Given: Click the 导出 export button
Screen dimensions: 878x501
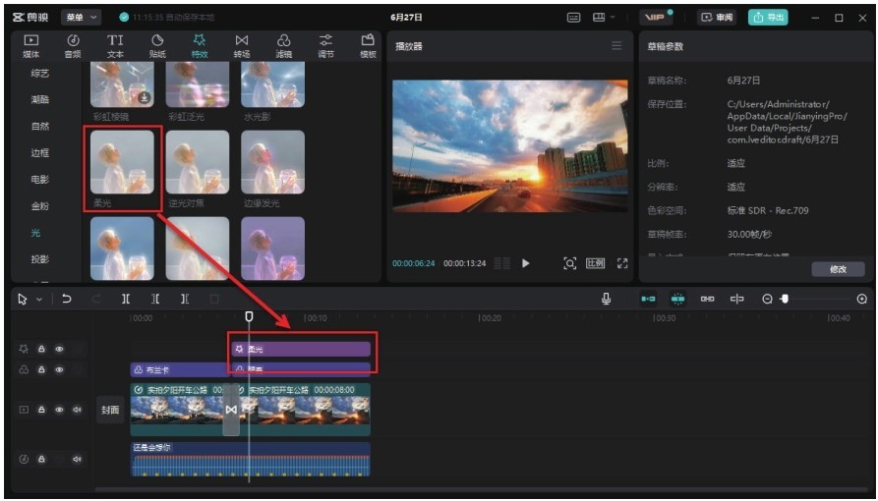Looking at the screenshot, I should 768,18.
